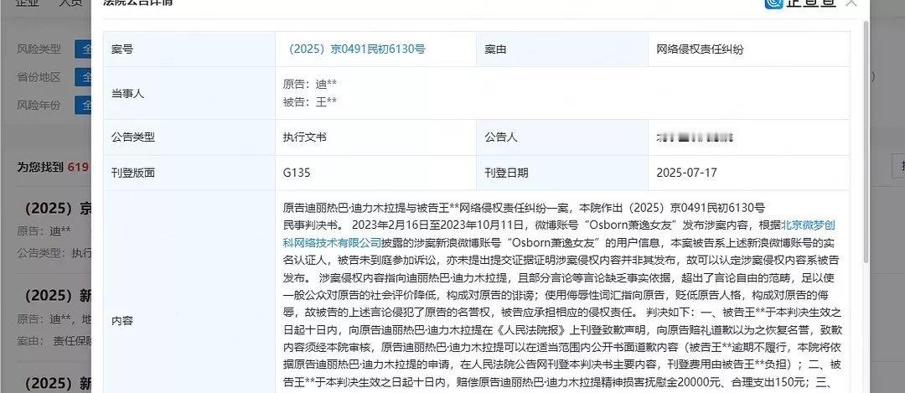Screen dimensions: 905x393
Task: Select the 刊登日期 label cell
Action: 563,173
